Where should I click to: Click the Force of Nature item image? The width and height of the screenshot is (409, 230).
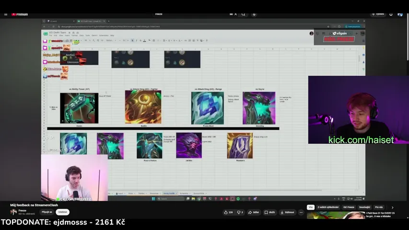click(x=150, y=146)
